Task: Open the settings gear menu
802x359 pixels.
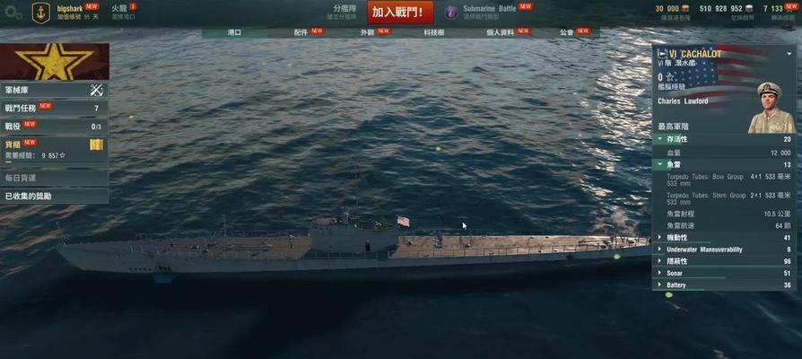Action: [x=13, y=13]
